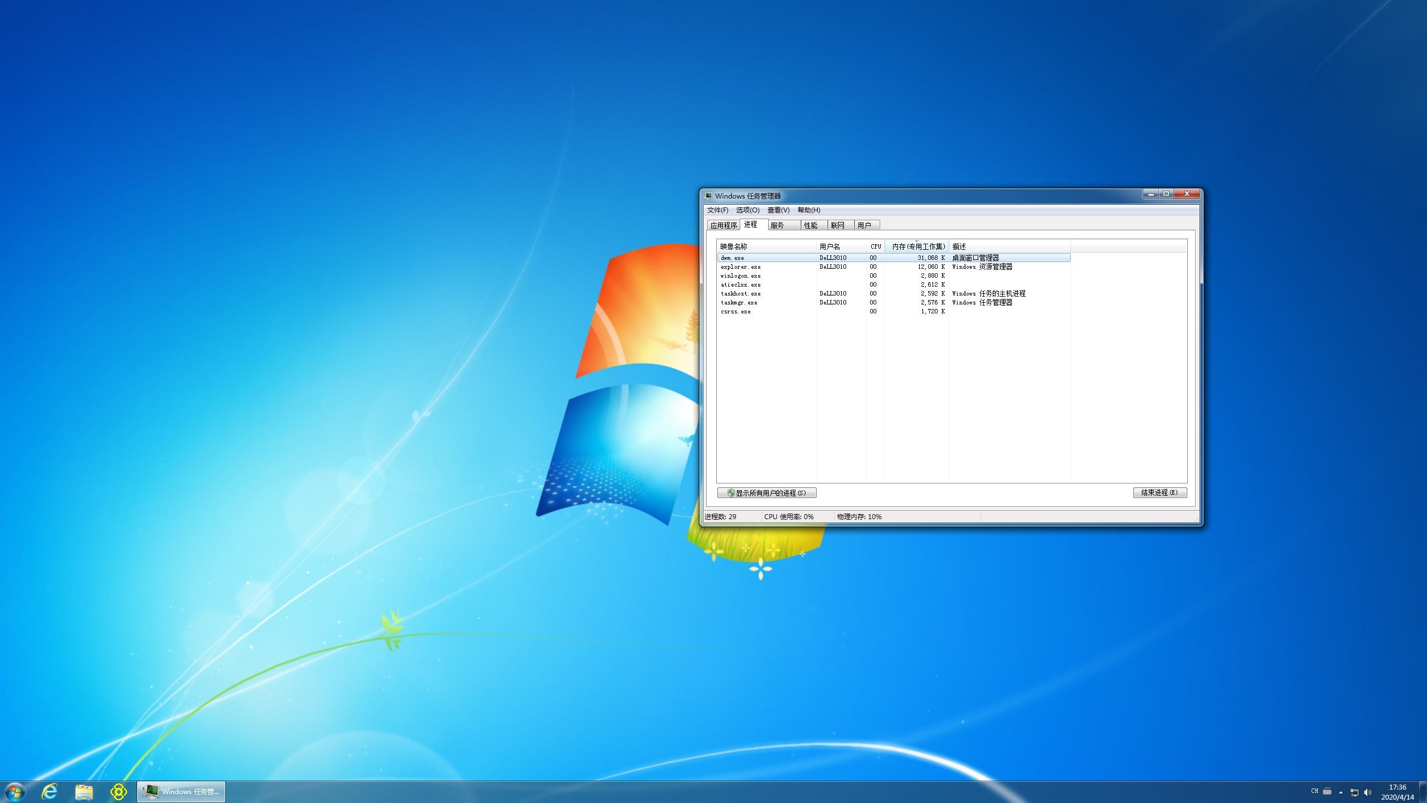
Task: Click the Show desktop strip
Action: [x=1423, y=792]
